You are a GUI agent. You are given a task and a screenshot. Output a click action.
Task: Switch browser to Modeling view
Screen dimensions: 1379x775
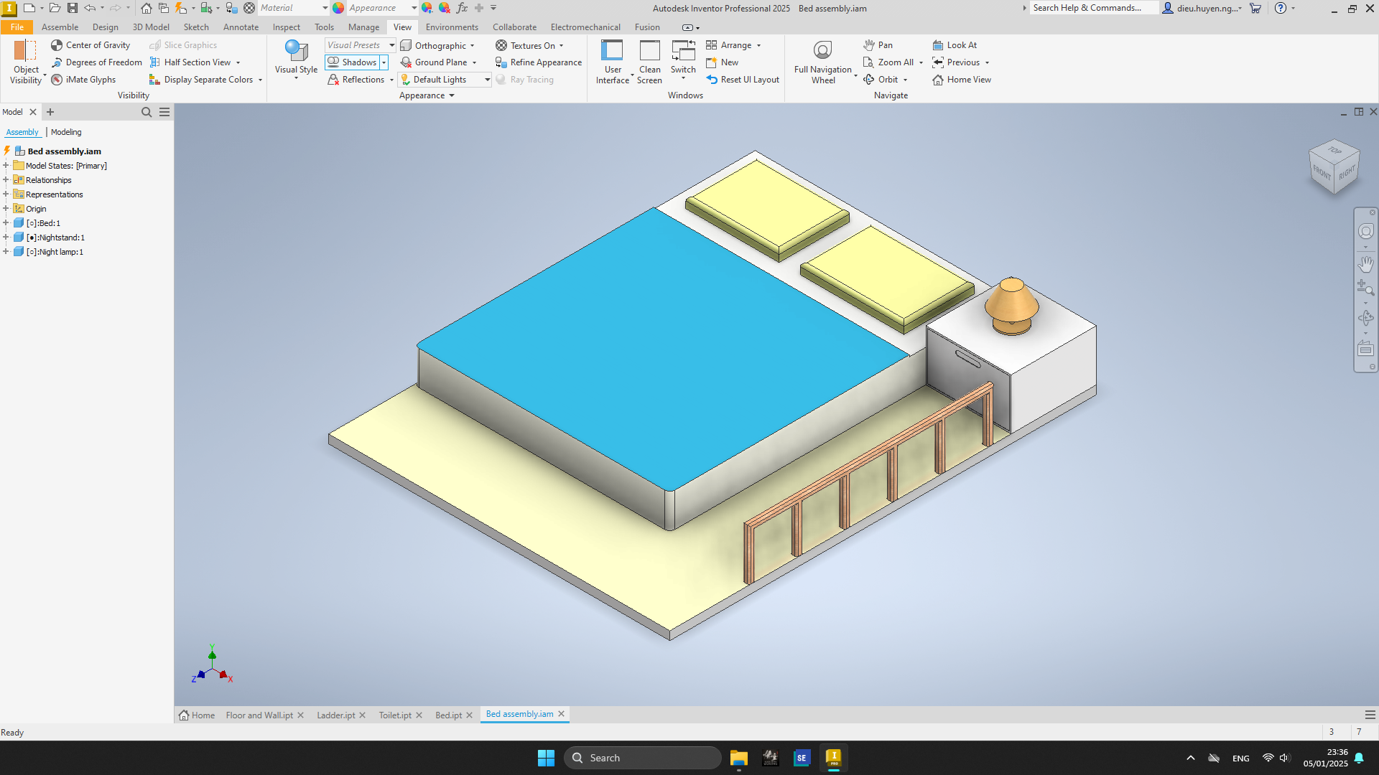pos(66,132)
